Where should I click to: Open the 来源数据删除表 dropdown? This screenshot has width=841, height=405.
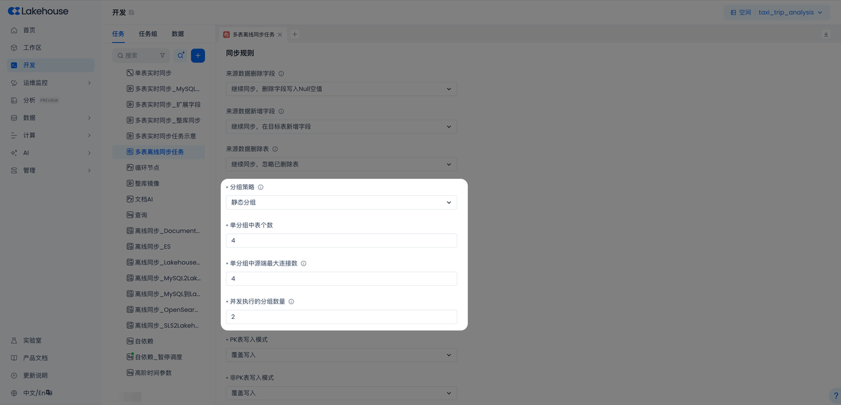coord(341,164)
